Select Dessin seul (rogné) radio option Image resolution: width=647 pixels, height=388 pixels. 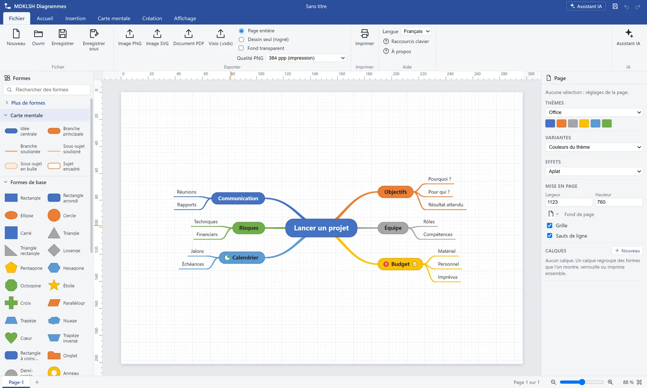[241, 40]
